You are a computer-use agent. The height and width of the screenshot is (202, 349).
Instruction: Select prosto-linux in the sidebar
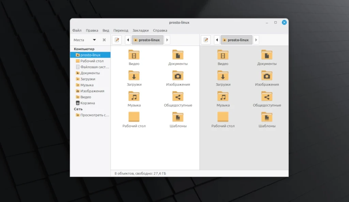90,55
